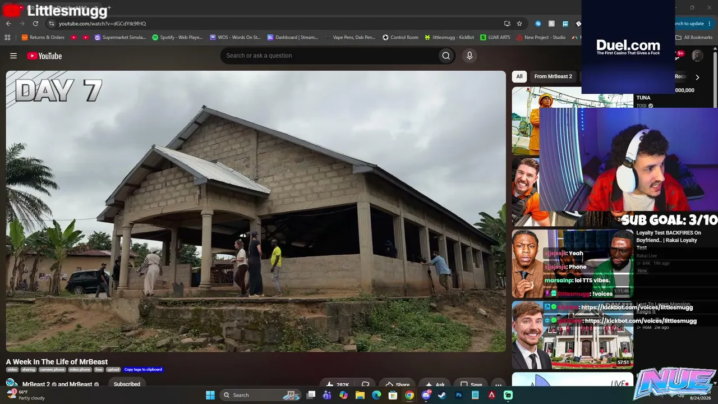Image resolution: width=718 pixels, height=404 pixels.
Task: Save the video with the Save button
Action: 471,385
